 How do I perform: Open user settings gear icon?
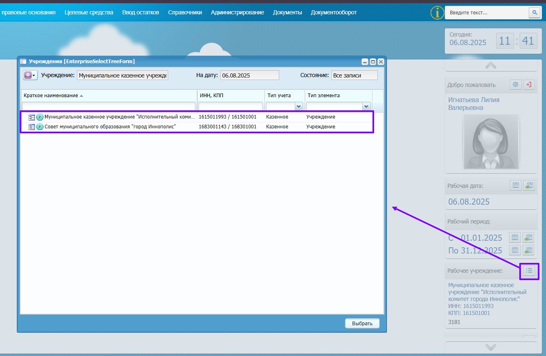[x=516, y=84]
